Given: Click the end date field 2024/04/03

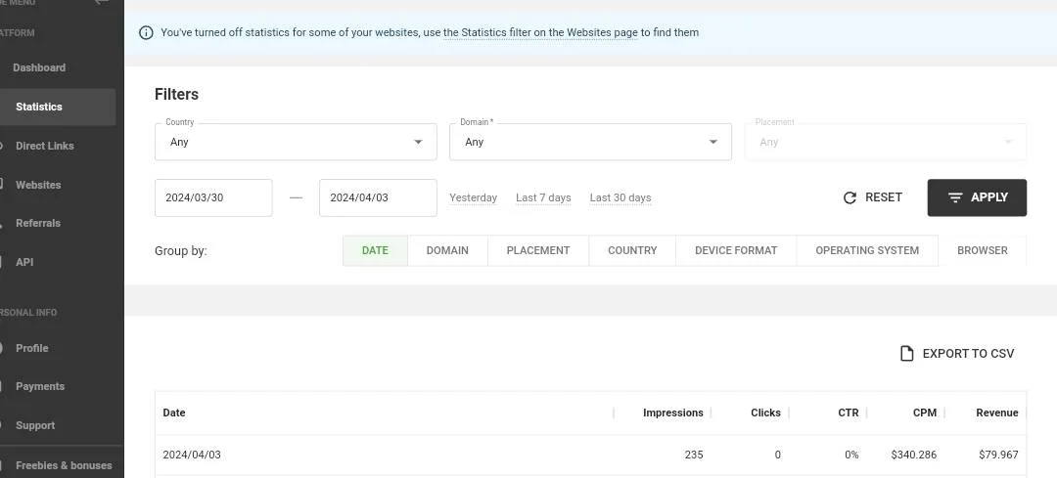Looking at the screenshot, I should coord(378,197).
